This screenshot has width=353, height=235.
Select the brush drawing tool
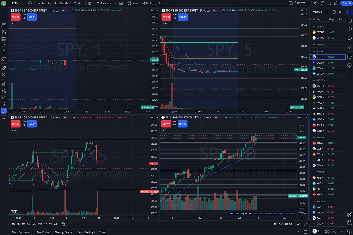(x=4, y=46)
